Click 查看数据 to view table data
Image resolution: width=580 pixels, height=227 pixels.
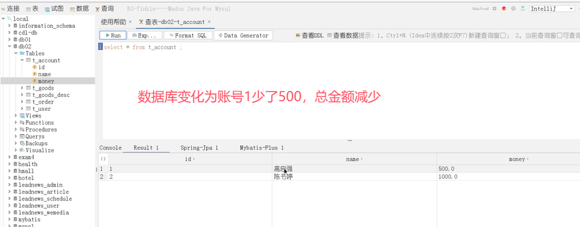tap(343, 36)
